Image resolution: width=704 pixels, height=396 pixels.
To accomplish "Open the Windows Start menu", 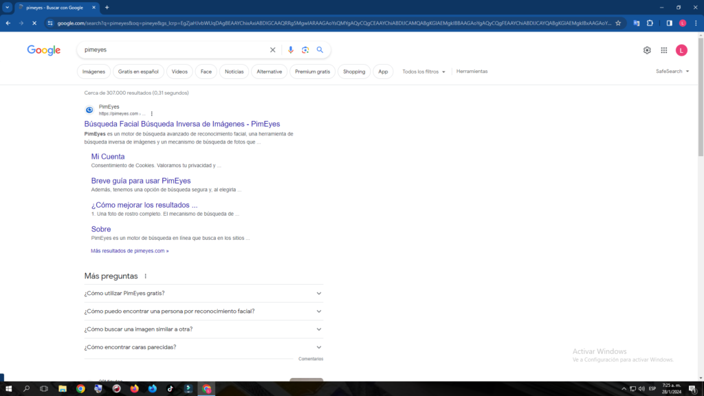I will click(8, 389).
